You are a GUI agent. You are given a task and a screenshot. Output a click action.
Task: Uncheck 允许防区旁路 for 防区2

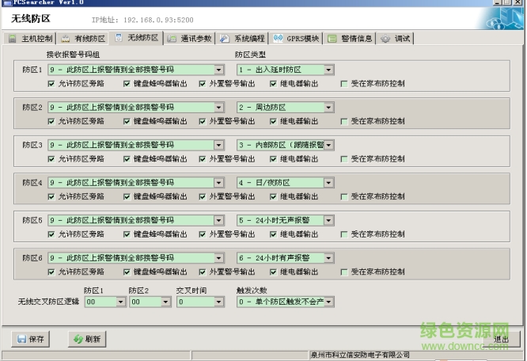tap(51, 121)
